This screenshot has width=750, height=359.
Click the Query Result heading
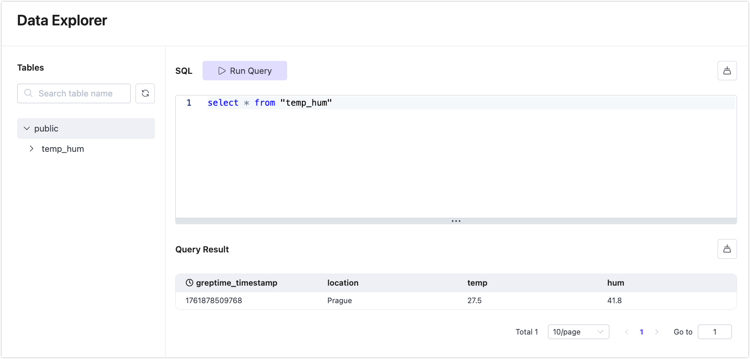202,250
